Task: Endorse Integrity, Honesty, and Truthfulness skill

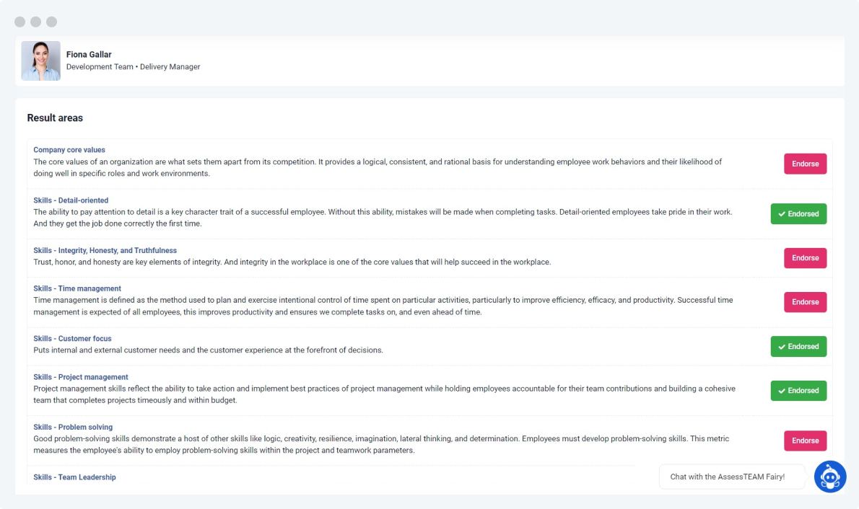Action: click(x=805, y=258)
